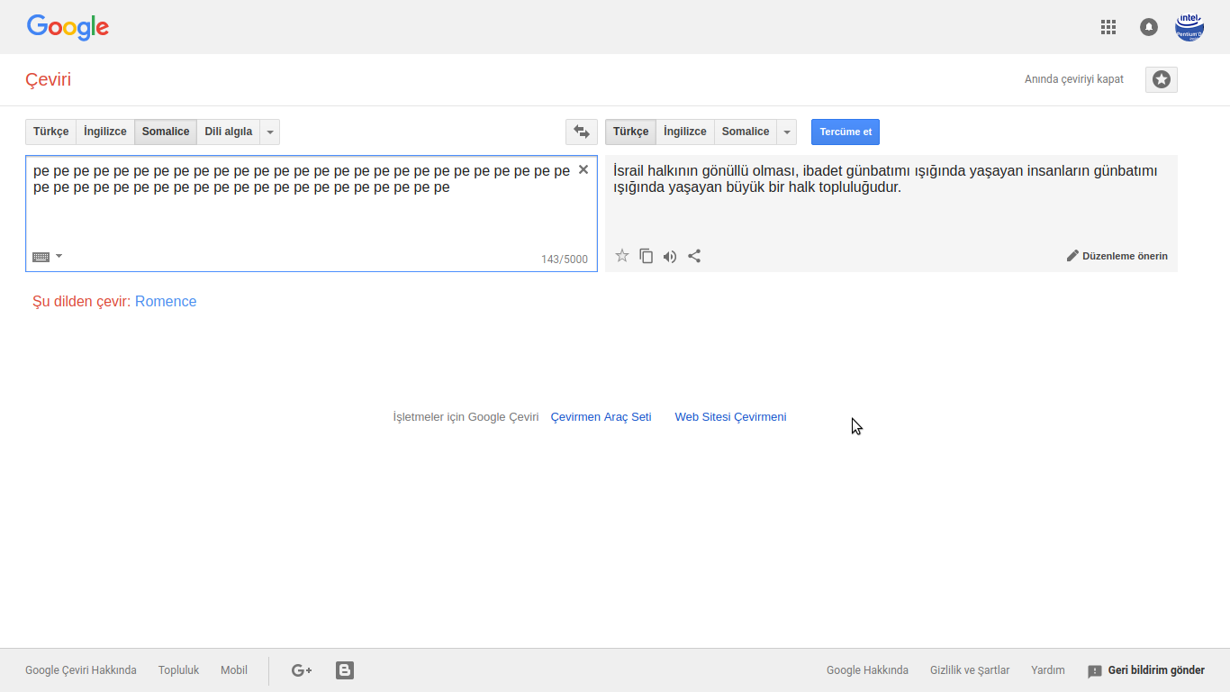
Task: Clear the source text with X
Action: coord(583,169)
